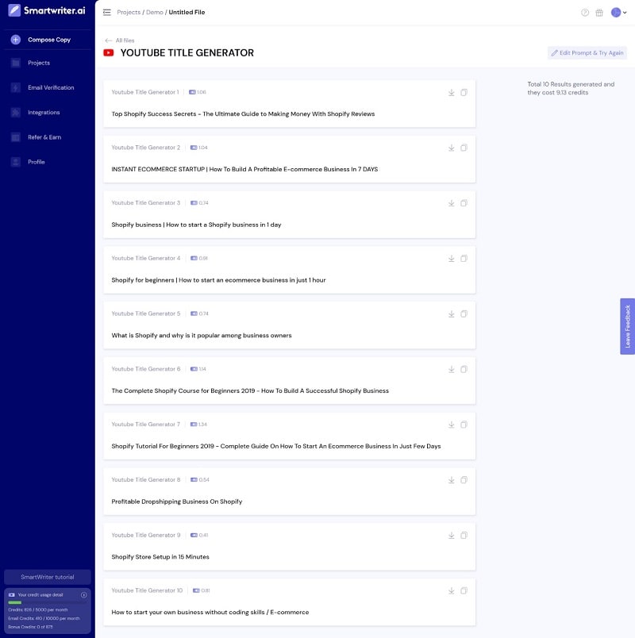The height and width of the screenshot is (638, 635).
Task: Copy Youtube Title Generator 1 result
Action: (464, 92)
